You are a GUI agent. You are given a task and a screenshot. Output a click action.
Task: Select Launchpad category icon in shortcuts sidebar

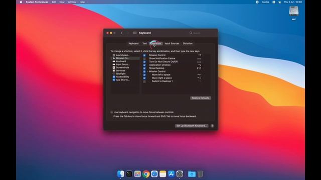coord(114,55)
